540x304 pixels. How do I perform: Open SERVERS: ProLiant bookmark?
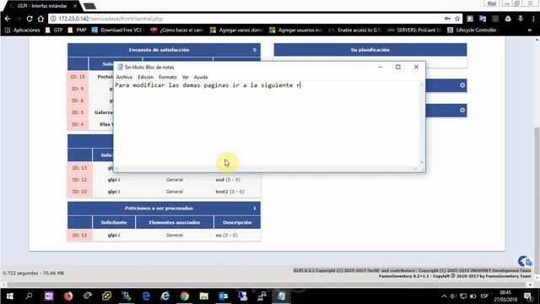tap(414, 30)
